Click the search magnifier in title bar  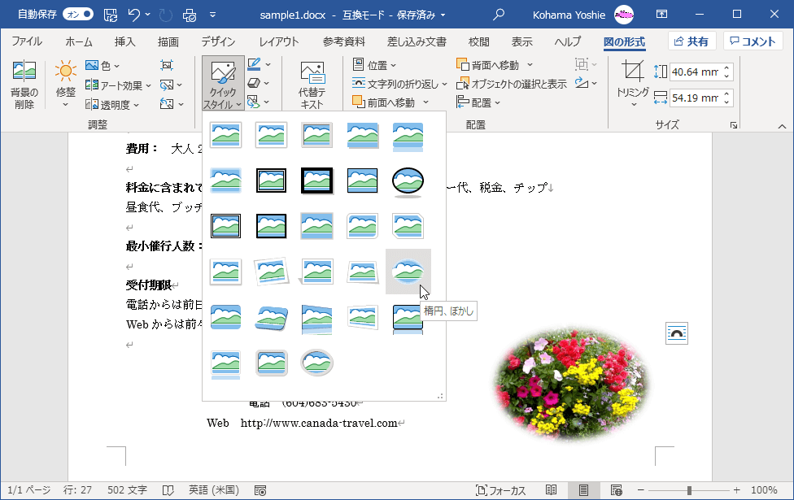499,15
